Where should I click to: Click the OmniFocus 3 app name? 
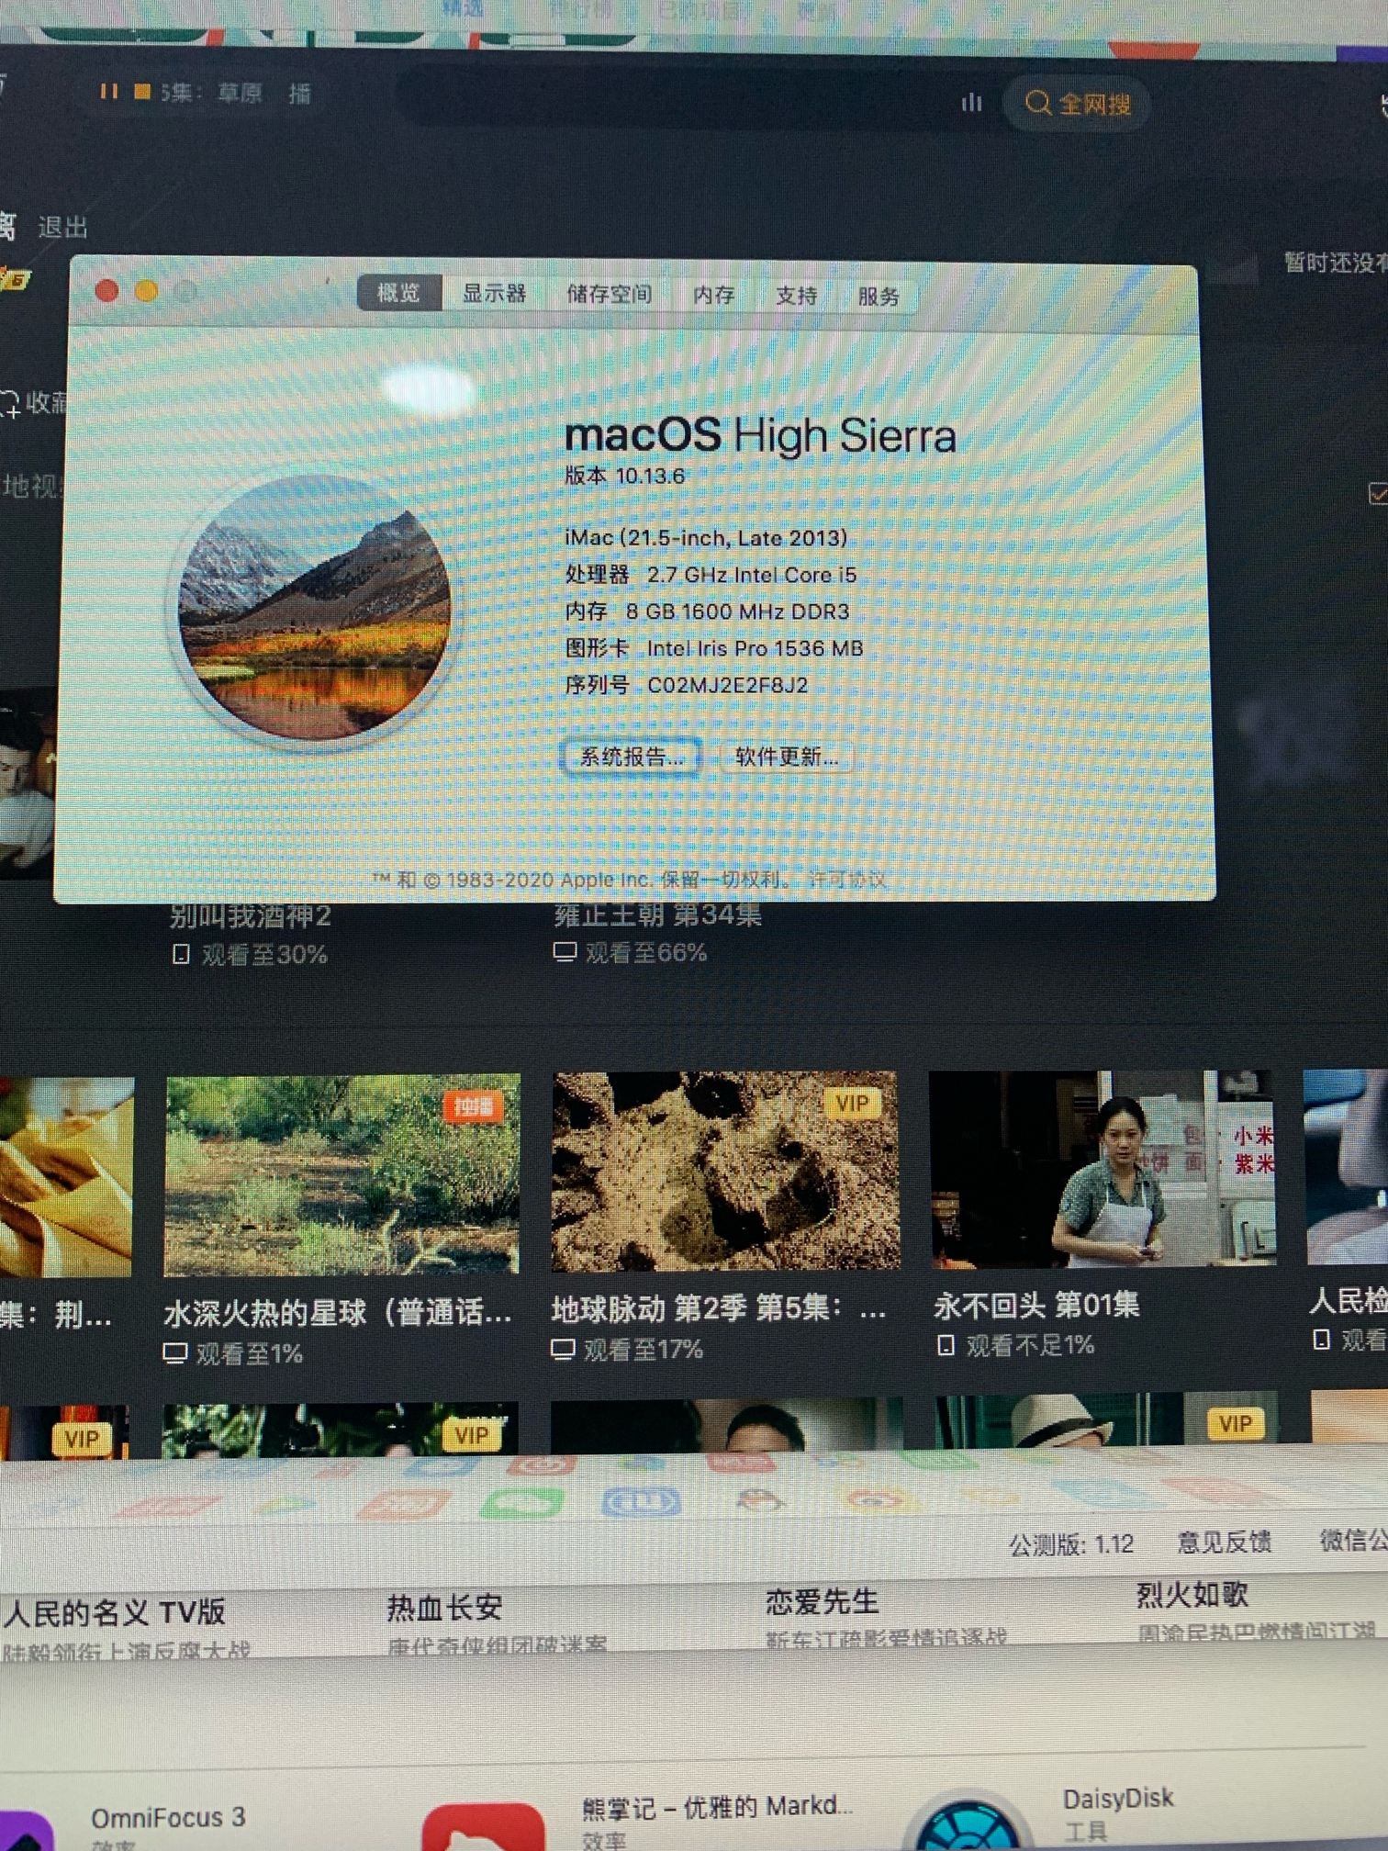point(168,1817)
